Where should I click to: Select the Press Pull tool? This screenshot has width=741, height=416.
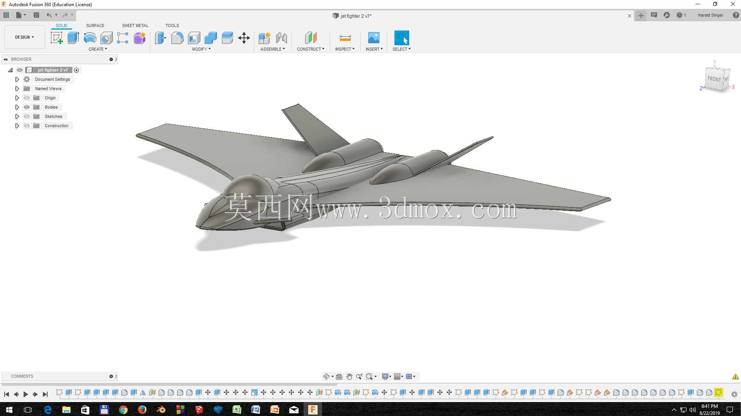coord(160,38)
